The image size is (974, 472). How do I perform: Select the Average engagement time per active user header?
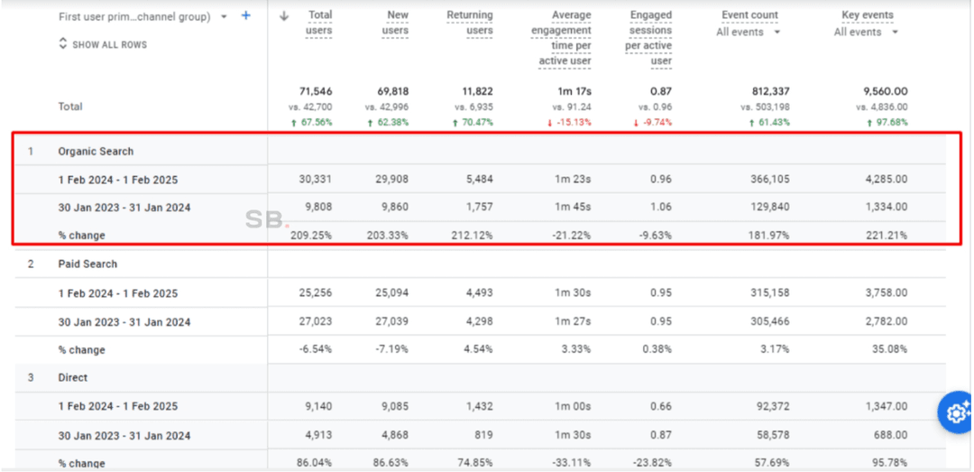pos(561,38)
